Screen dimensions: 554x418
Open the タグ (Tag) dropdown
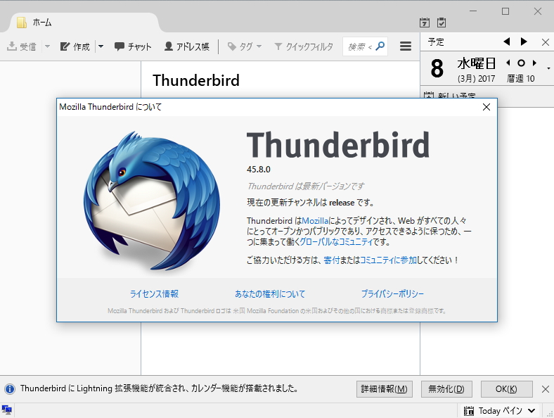point(245,46)
